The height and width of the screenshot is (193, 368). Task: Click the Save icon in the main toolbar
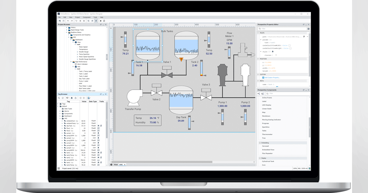60,21
